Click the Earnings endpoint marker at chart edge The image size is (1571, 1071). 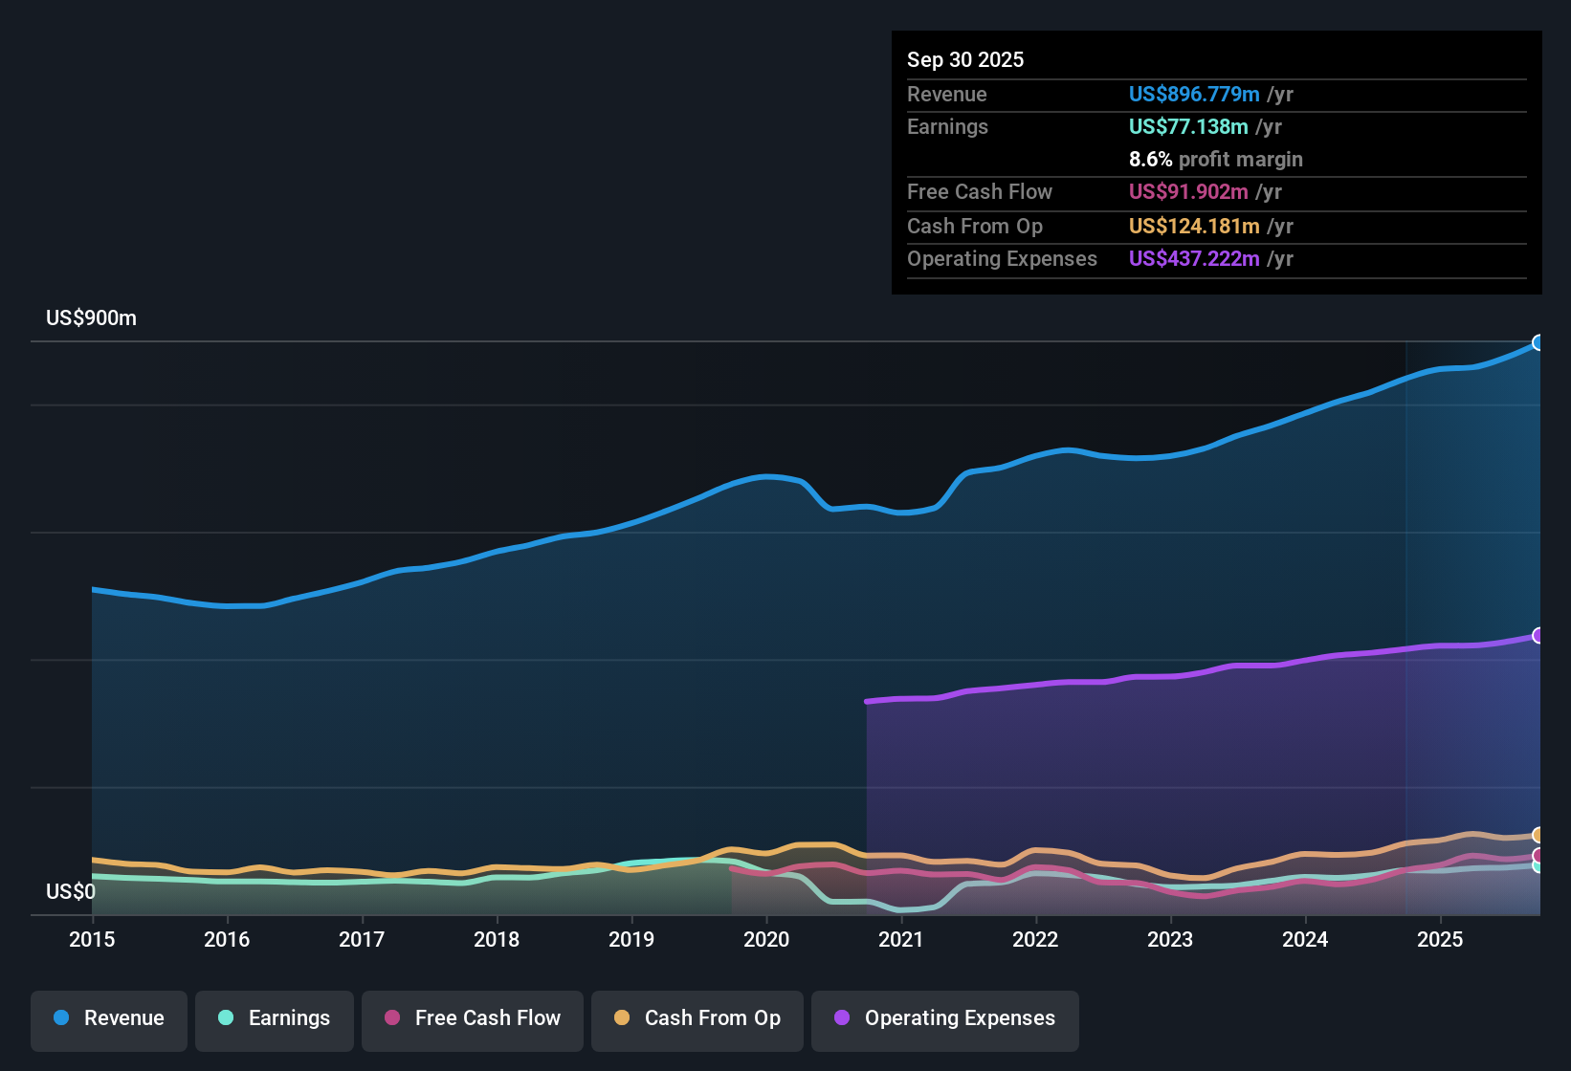1538,868
